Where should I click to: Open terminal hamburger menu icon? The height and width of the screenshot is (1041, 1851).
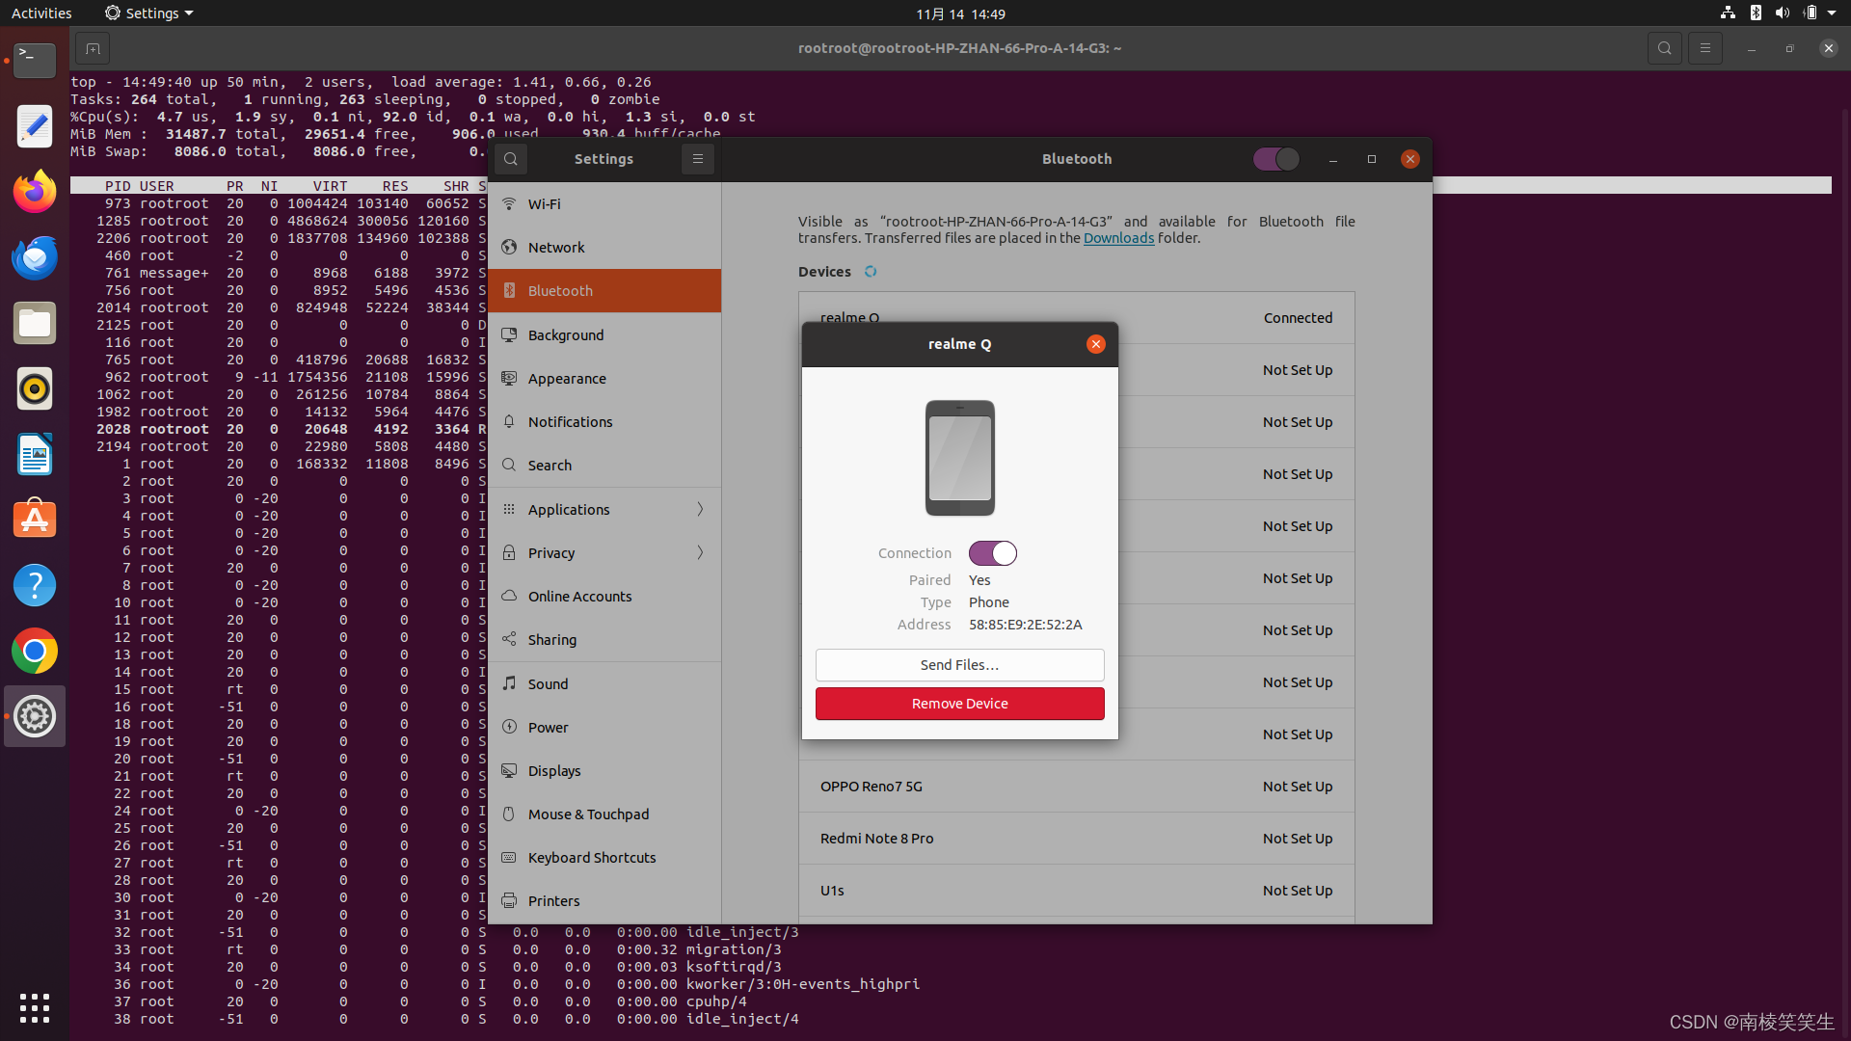[x=1705, y=48]
